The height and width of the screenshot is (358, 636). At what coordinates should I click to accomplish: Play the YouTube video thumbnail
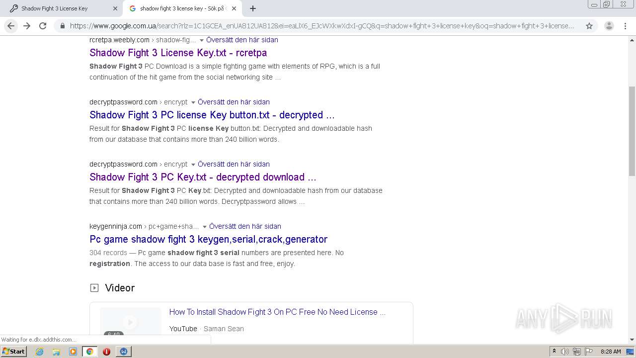(130, 322)
